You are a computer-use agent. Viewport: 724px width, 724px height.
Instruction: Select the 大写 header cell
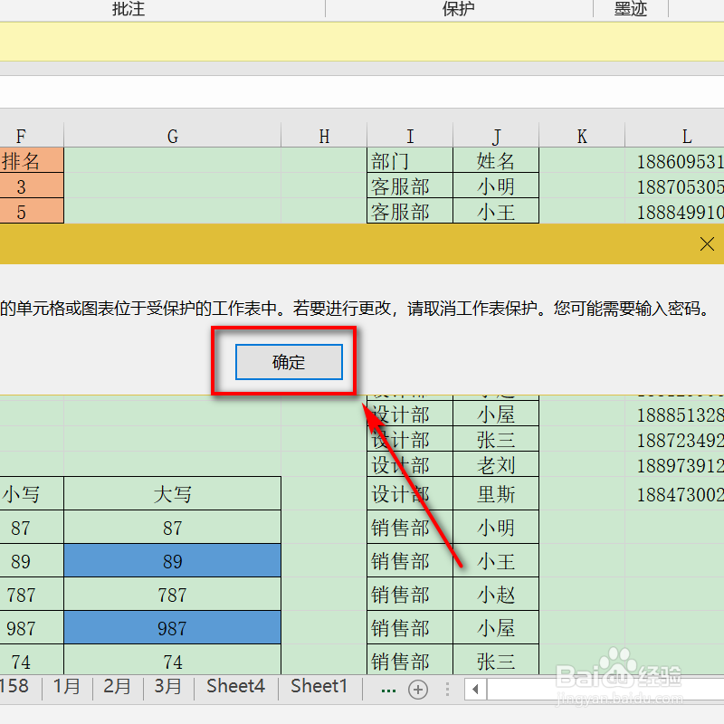(x=172, y=493)
